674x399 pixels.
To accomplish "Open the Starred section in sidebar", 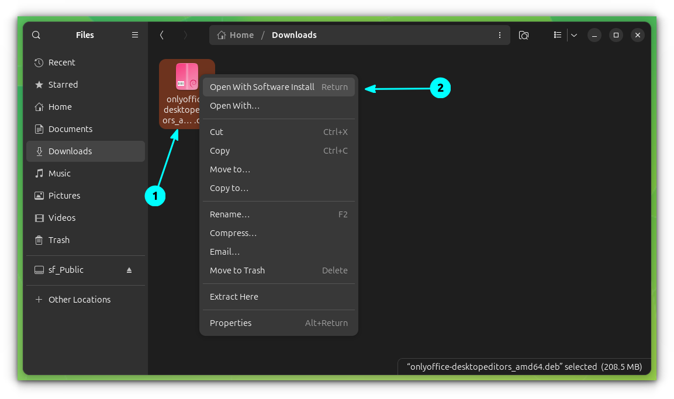I will (x=63, y=84).
